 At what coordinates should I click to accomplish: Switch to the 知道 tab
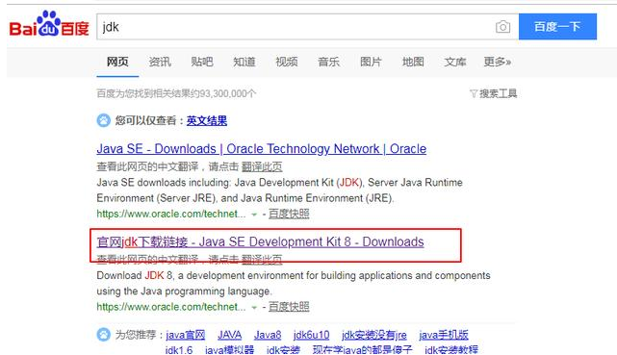pyautogui.click(x=244, y=62)
